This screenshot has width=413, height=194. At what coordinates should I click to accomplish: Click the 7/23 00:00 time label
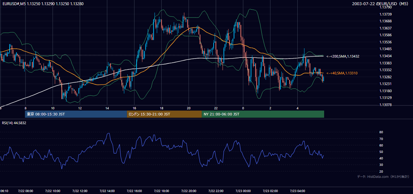243,191
